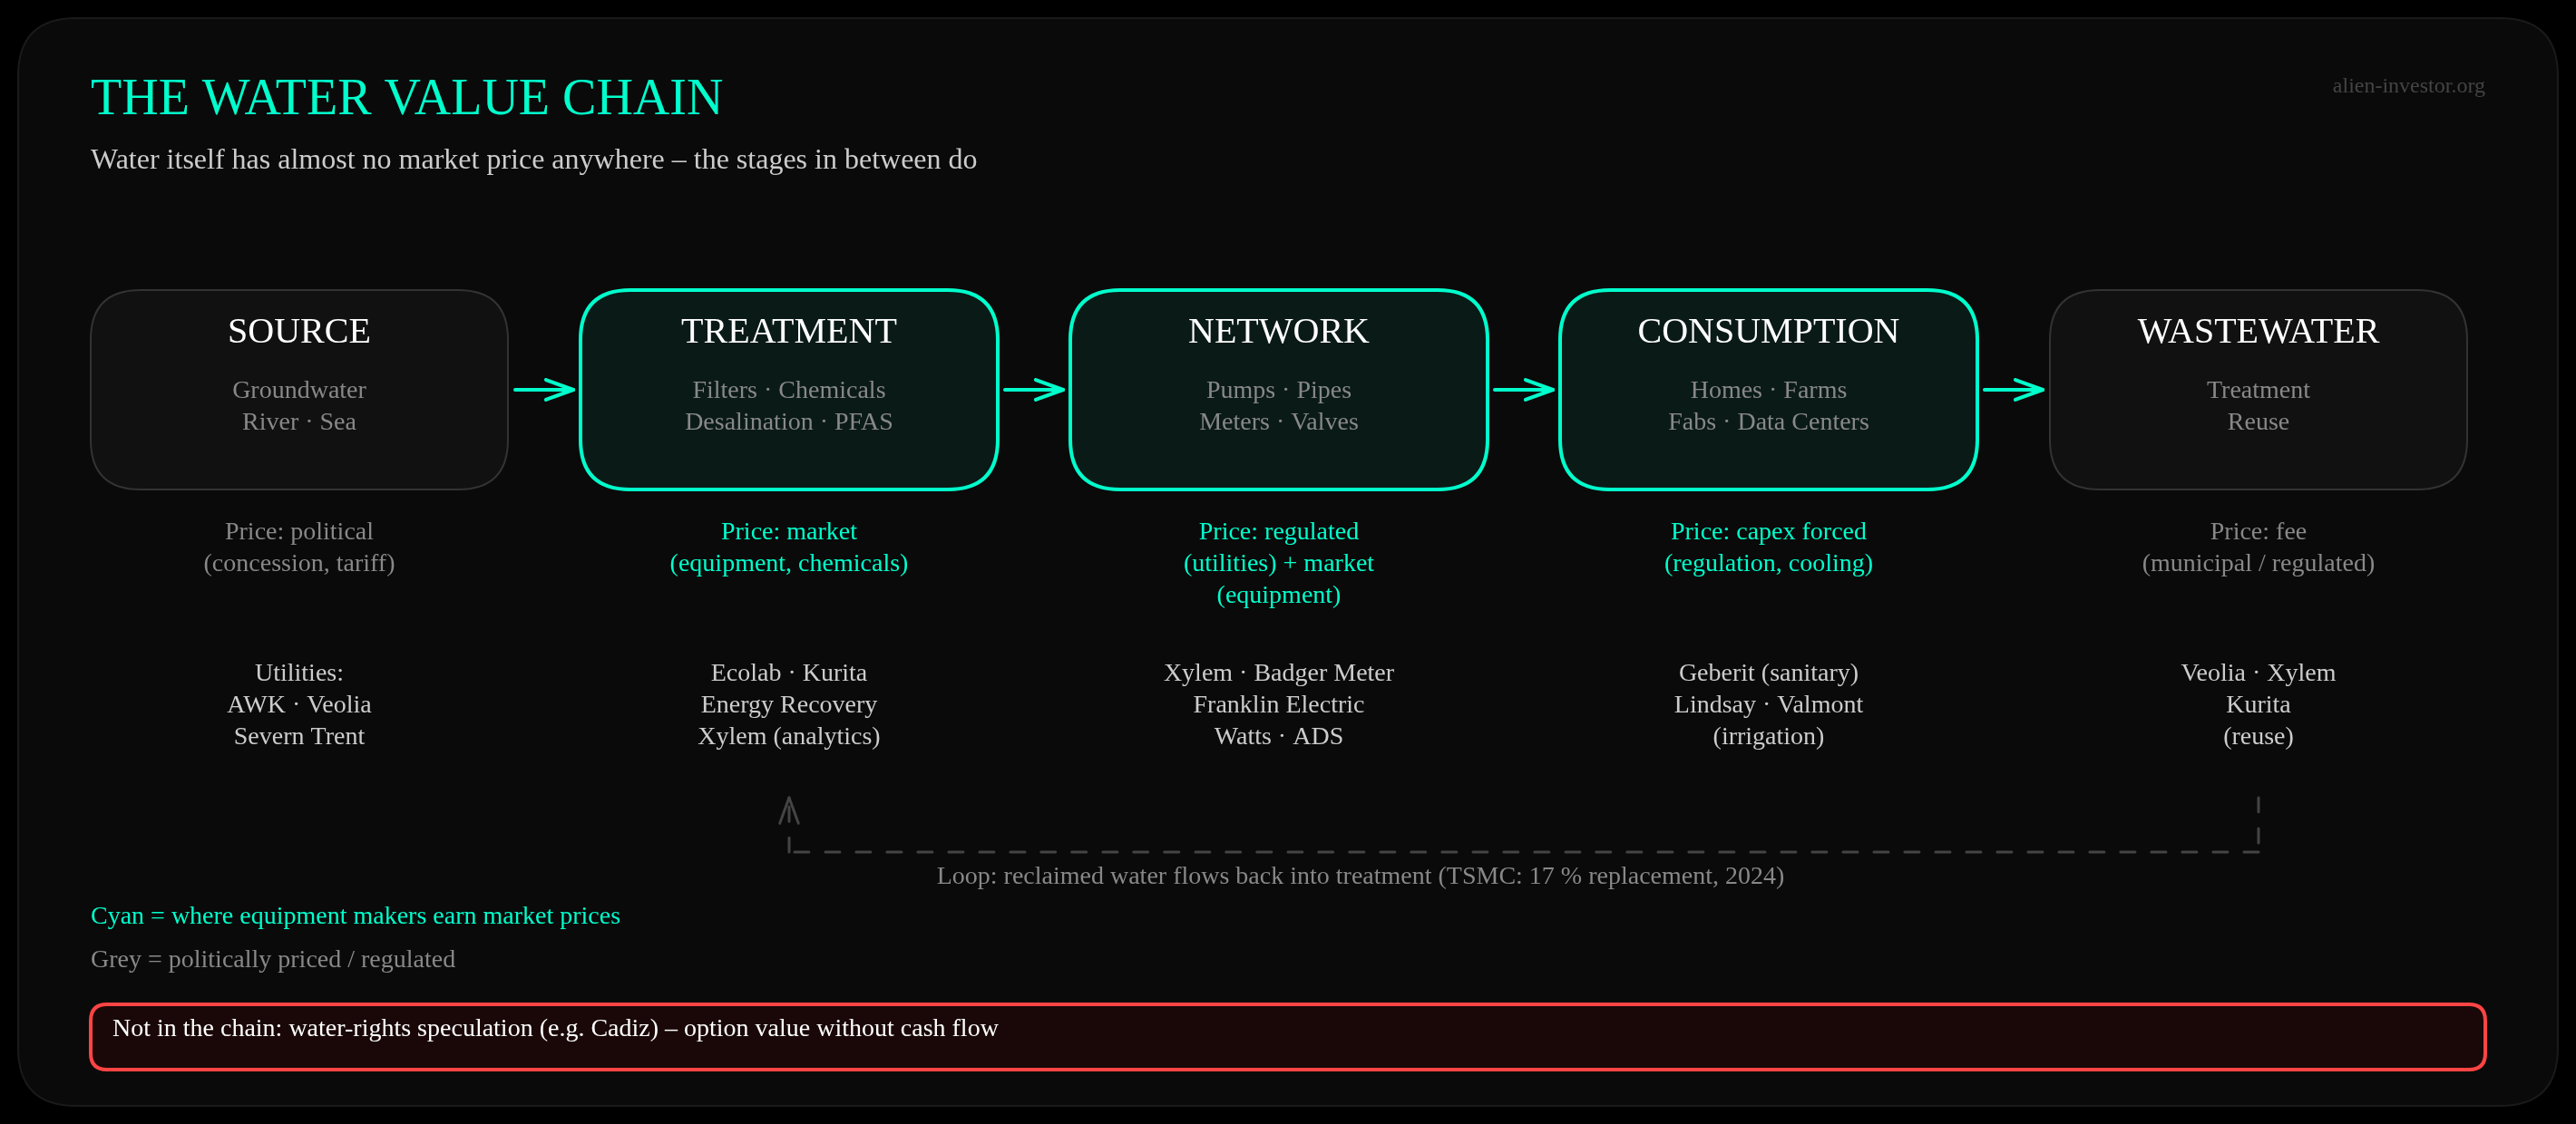Click the upward dashed loop arrowhead
Viewport: 2576px width, 1124px height.
789,810
